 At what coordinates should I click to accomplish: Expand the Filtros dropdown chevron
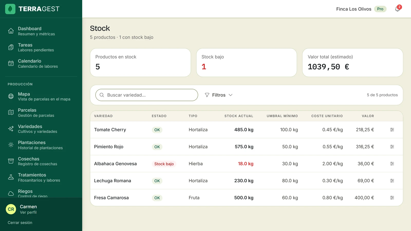[230, 95]
